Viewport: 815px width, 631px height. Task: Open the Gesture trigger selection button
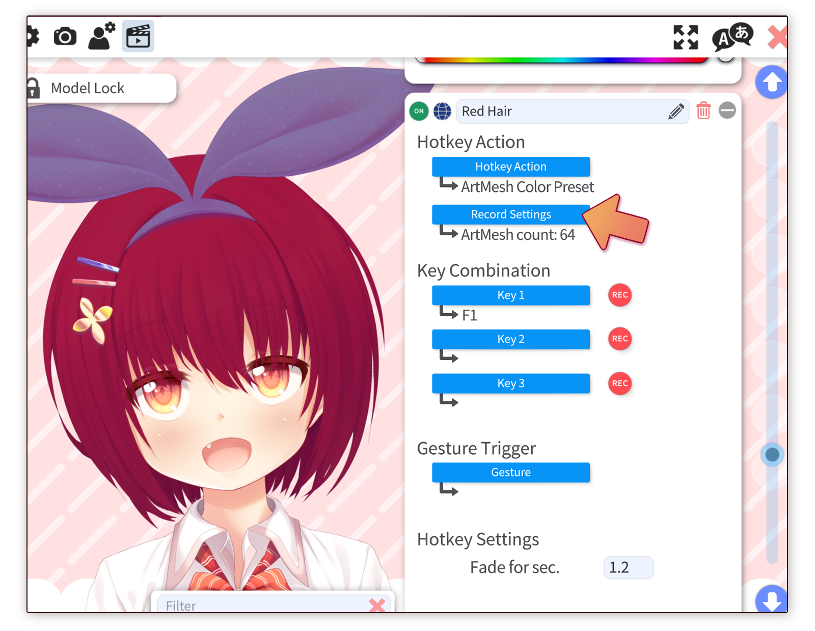click(511, 473)
